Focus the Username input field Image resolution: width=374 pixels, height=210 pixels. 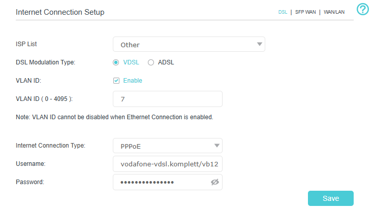click(x=167, y=164)
